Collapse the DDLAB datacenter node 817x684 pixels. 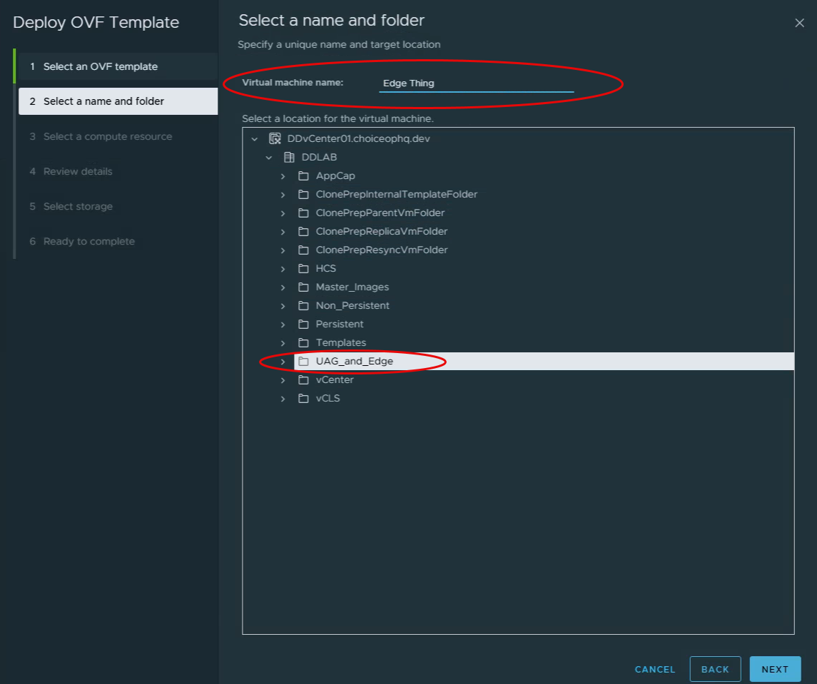[x=269, y=157]
